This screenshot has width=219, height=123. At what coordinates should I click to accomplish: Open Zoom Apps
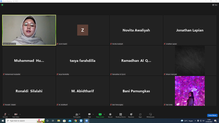[x=140, y=115]
